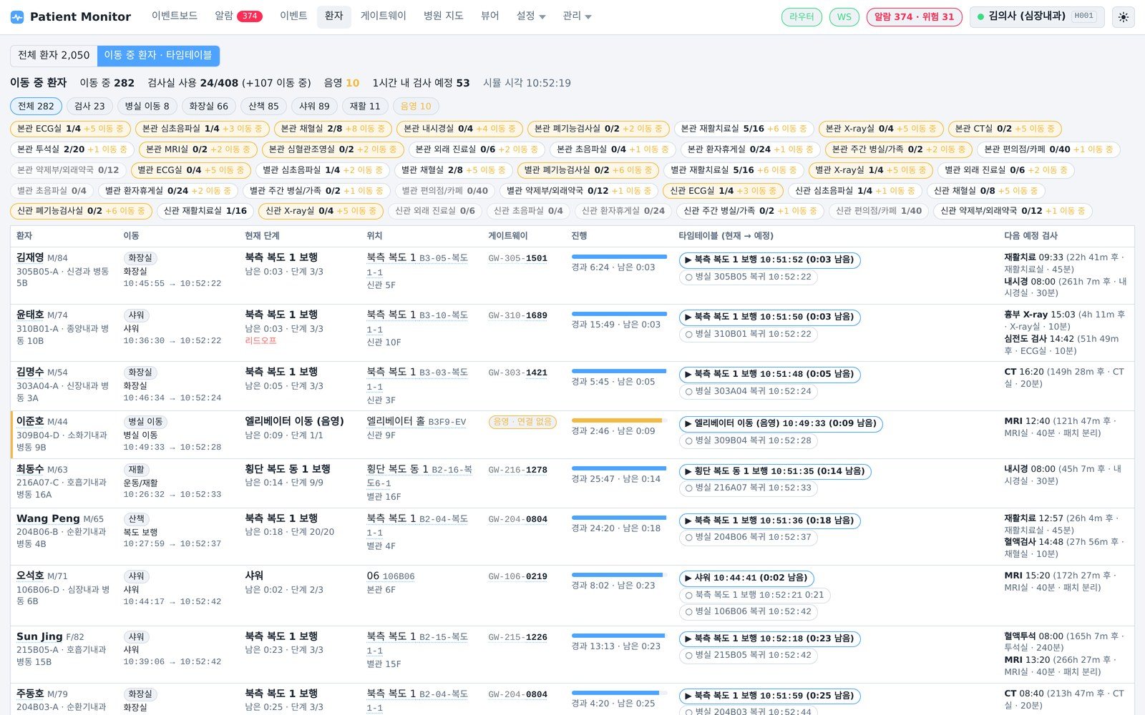Toggle the light/dark theme sun icon
The height and width of the screenshot is (715, 1145).
point(1124,17)
